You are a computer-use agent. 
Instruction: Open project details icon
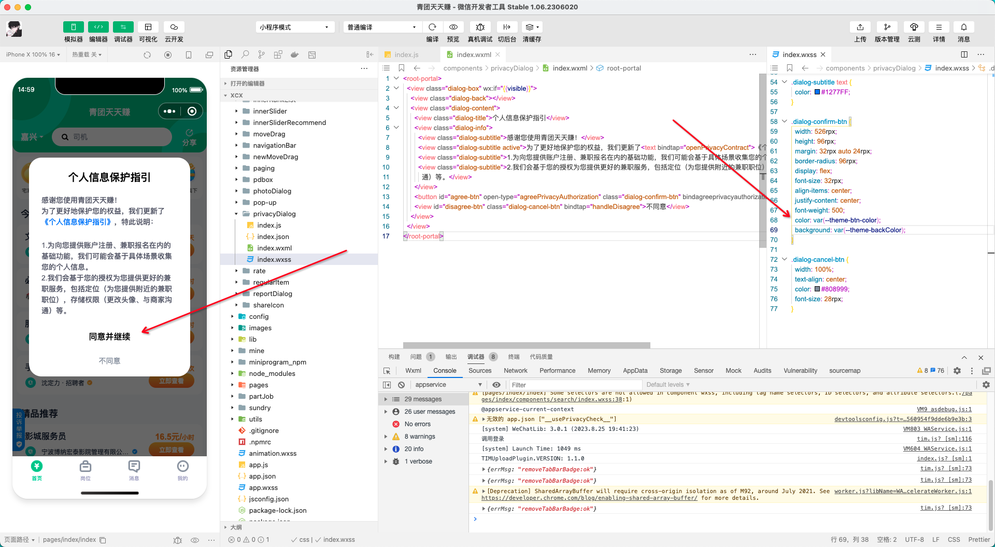(x=939, y=27)
